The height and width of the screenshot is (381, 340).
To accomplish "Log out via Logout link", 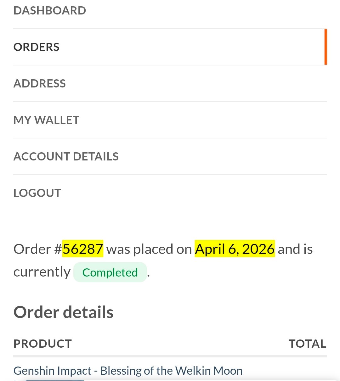I will (x=37, y=193).
